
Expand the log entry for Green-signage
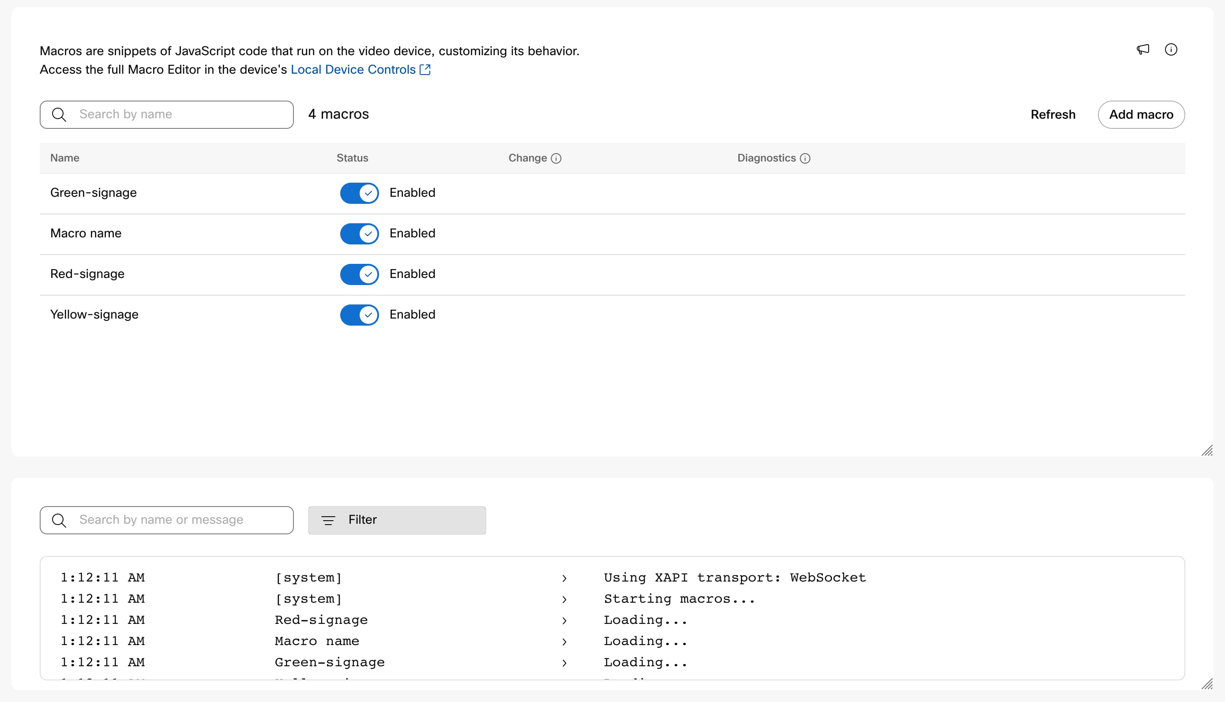564,662
